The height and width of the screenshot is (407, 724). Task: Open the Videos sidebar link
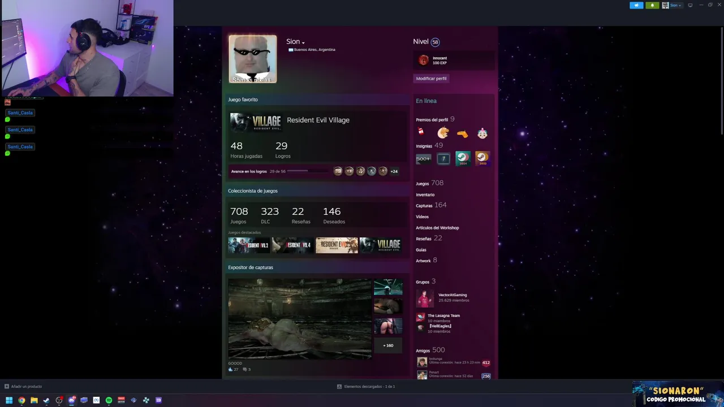point(423,217)
